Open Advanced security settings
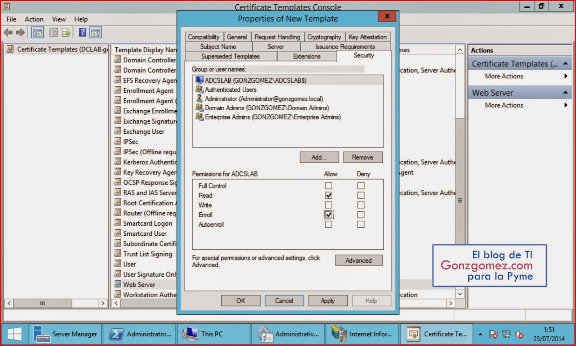576x346 pixels. (359, 260)
